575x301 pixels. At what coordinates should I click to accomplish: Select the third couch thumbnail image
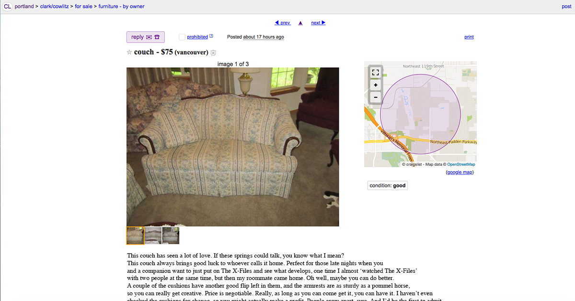[x=171, y=236]
